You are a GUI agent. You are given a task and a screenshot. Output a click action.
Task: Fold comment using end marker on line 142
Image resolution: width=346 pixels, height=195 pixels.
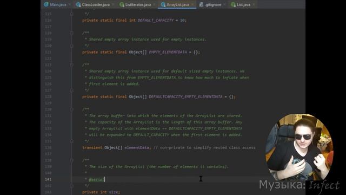[x=72, y=186]
